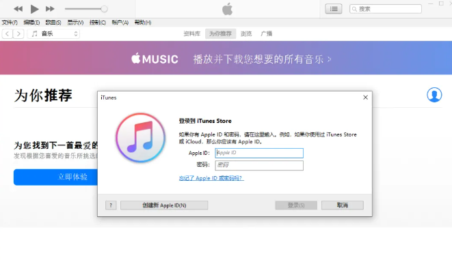Switch to the 资料库 tab
The image size is (452, 275).
191,33
